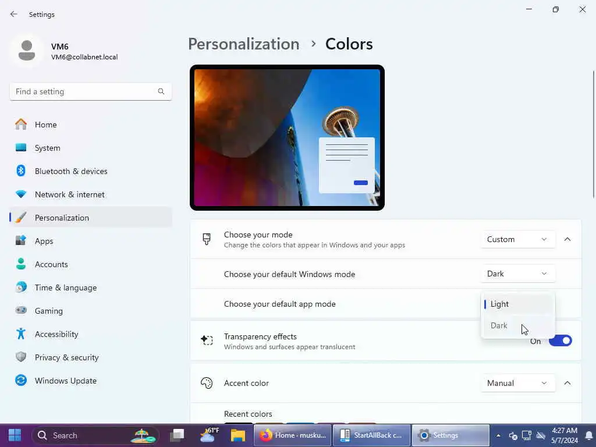The height and width of the screenshot is (447, 596).
Task: Select Dark in the app mode list
Action: tap(517, 326)
